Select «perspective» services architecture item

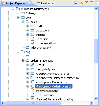click(57, 78)
